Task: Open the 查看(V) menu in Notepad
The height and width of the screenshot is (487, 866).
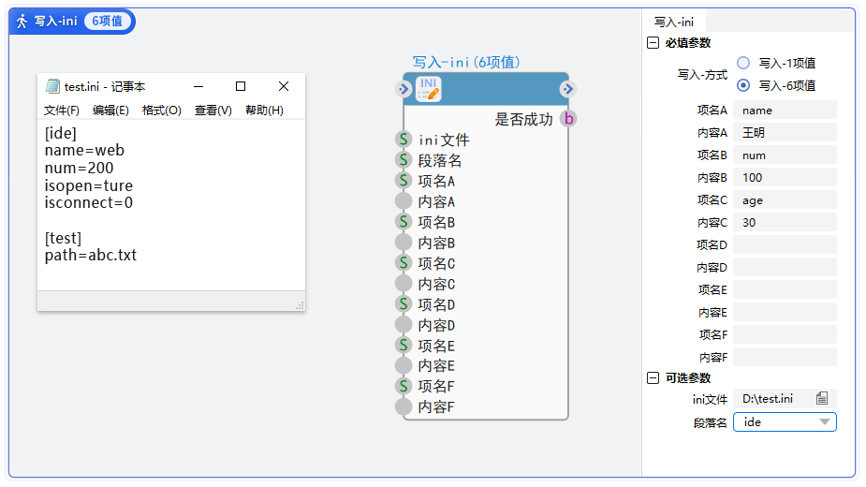Action: (x=213, y=110)
